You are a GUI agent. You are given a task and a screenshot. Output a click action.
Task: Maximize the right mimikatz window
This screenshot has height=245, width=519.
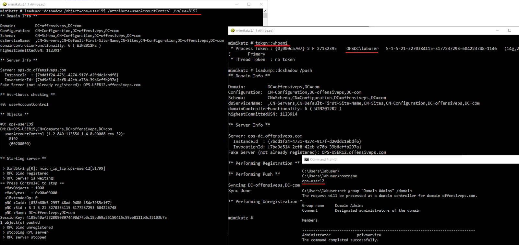[x=510, y=30]
